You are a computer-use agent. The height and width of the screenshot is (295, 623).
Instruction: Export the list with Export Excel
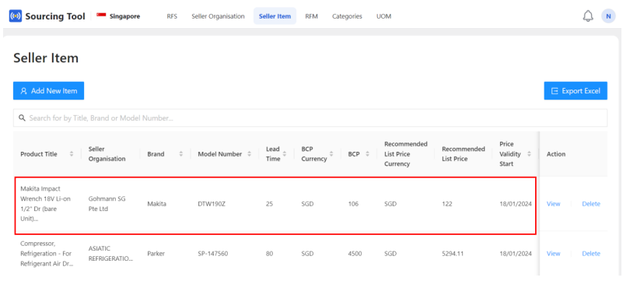coord(576,90)
